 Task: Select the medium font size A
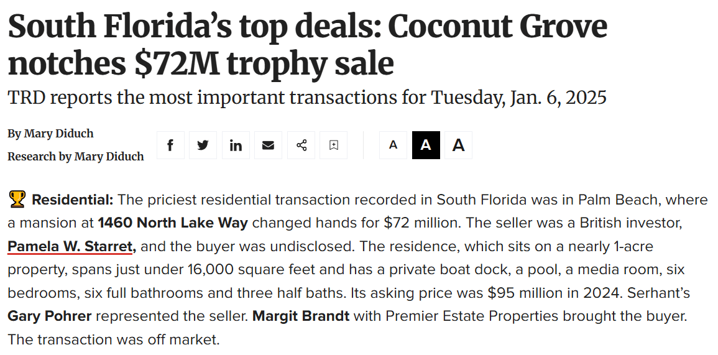(426, 145)
